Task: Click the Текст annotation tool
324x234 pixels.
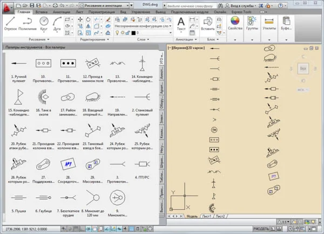Action: [x=181, y=23]
